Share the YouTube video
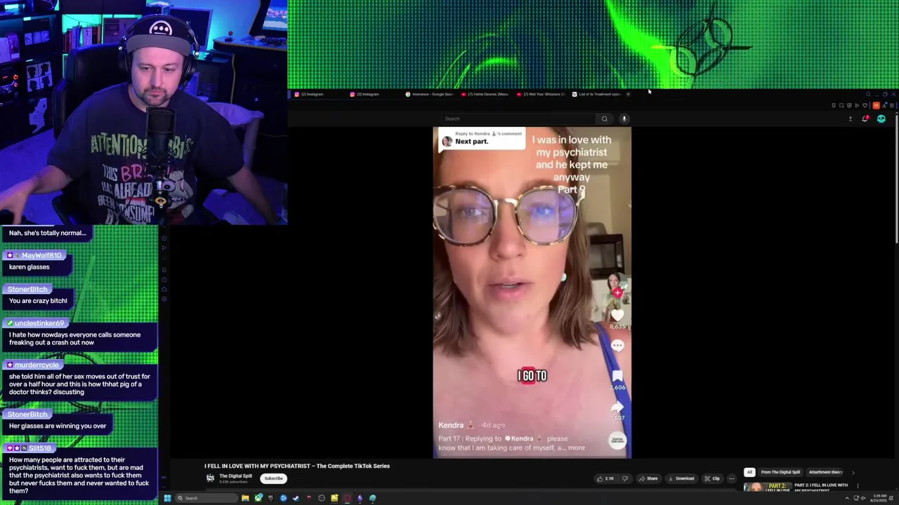 pos(648,478)
